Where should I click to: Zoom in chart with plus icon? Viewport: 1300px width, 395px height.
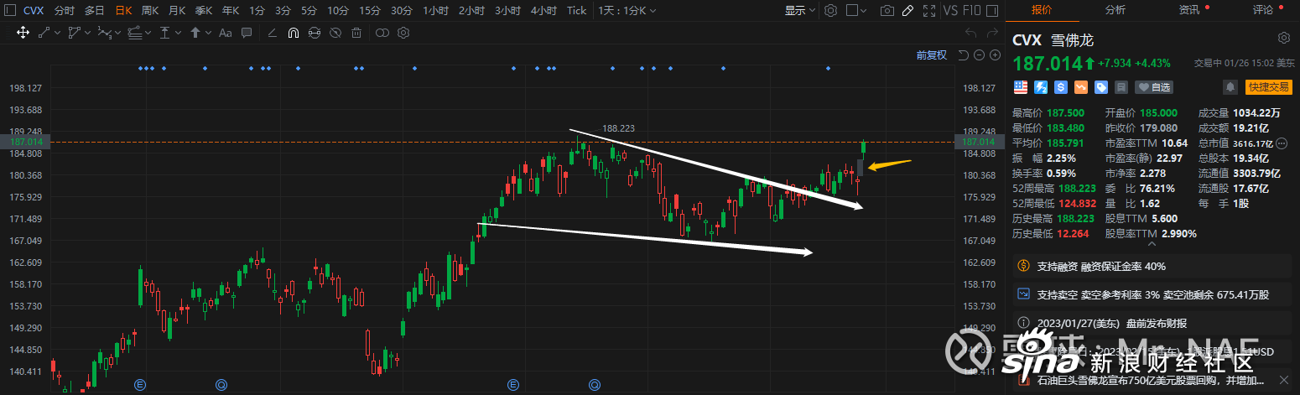995,55
